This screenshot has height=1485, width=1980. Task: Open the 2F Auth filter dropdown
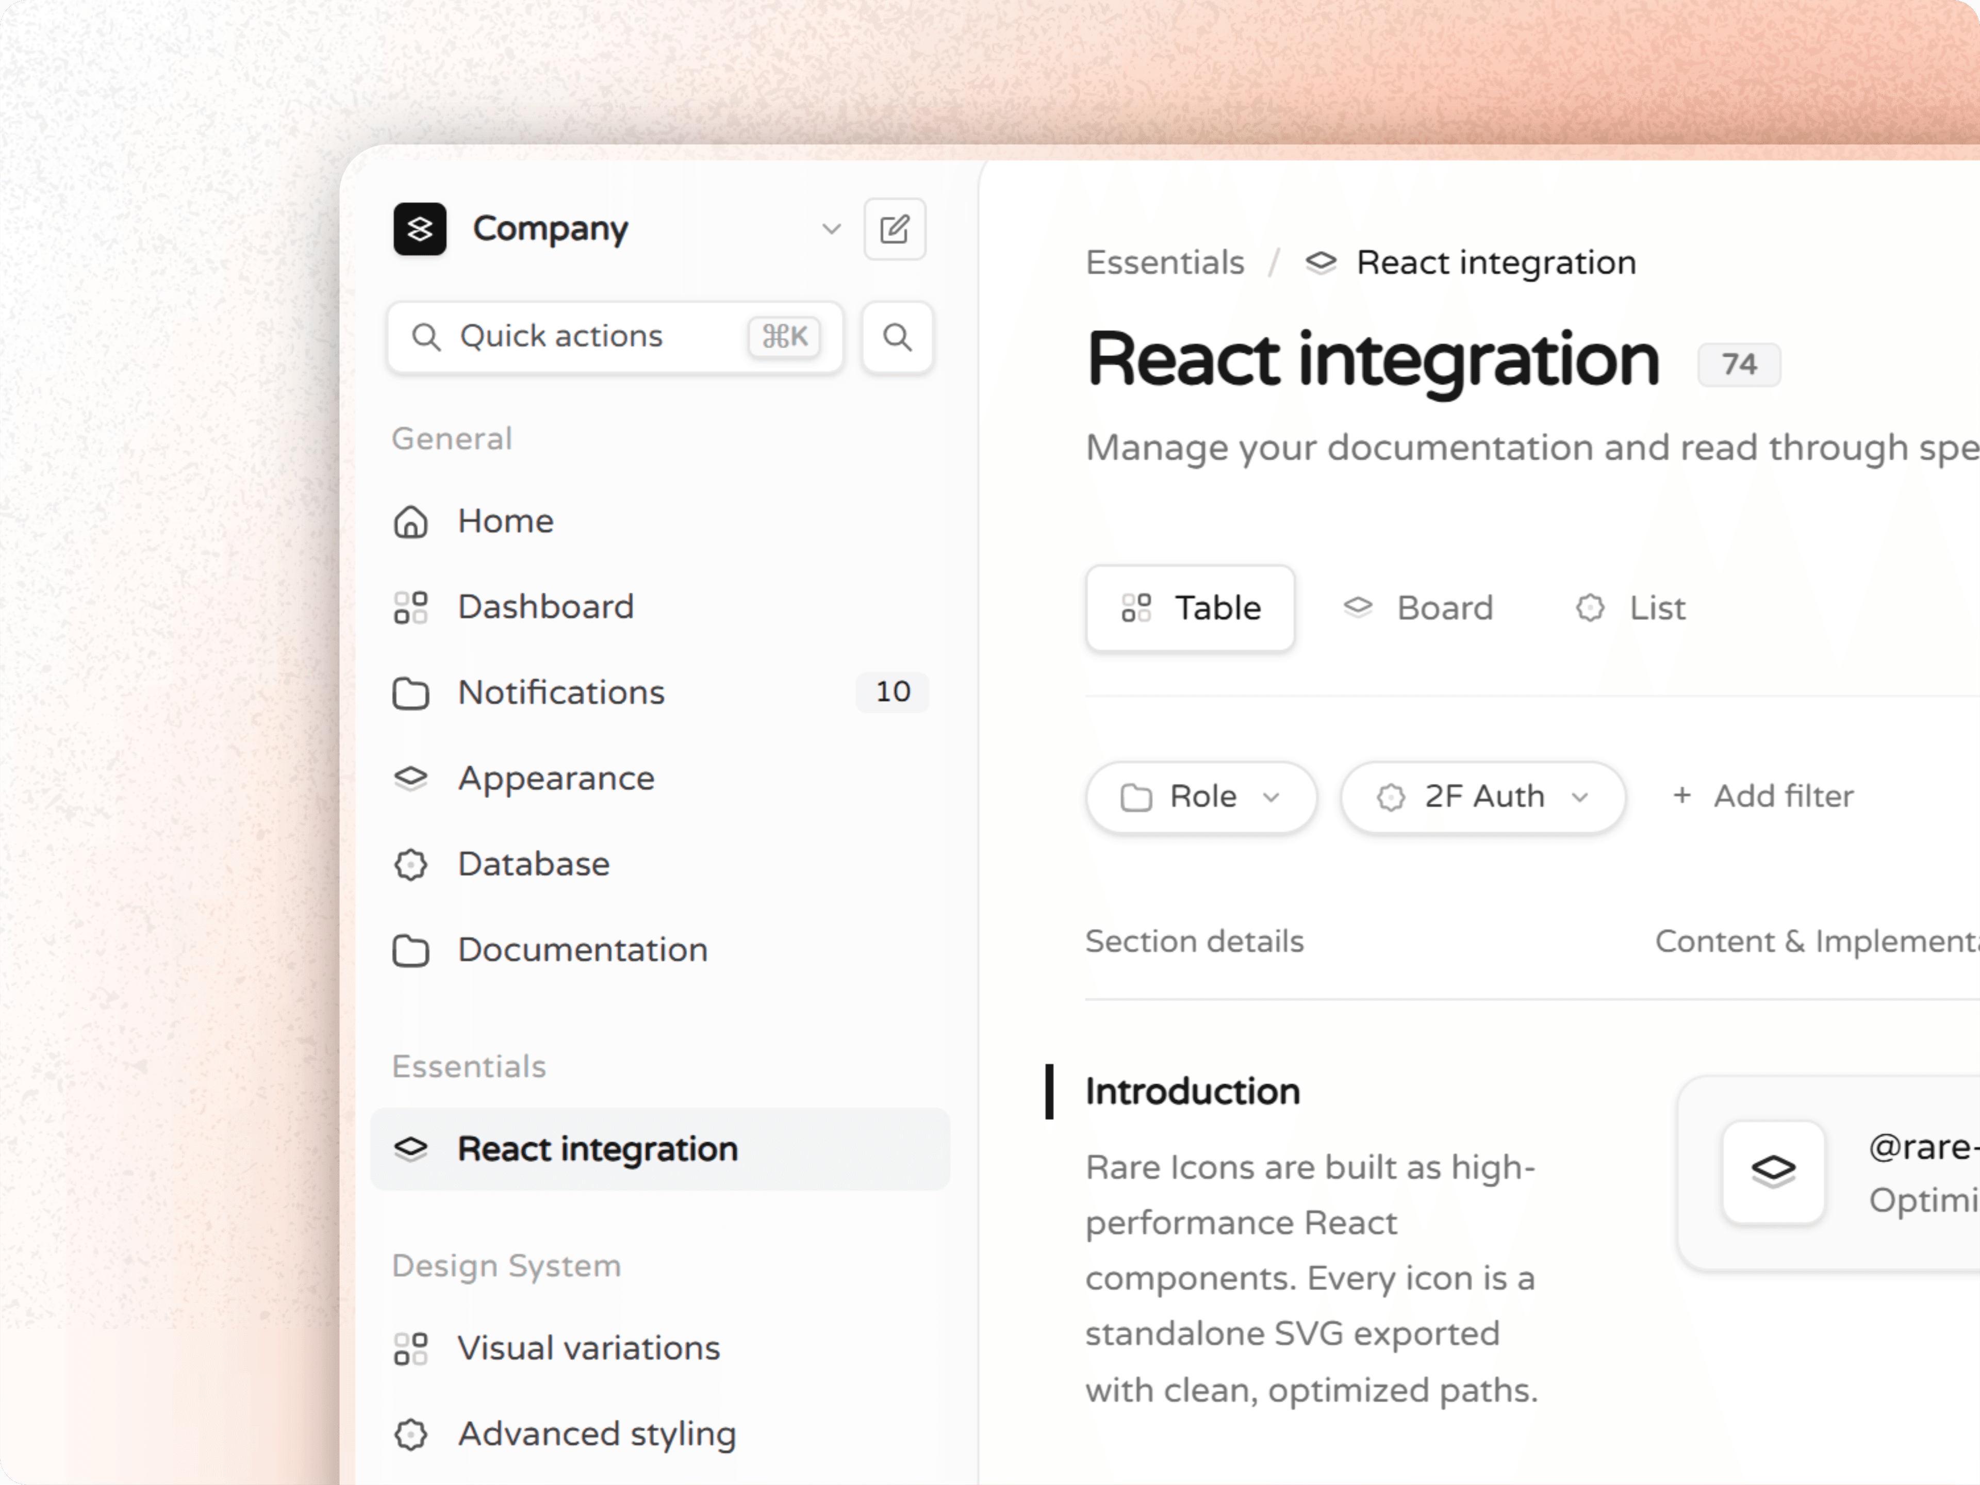pos(1482,797)
